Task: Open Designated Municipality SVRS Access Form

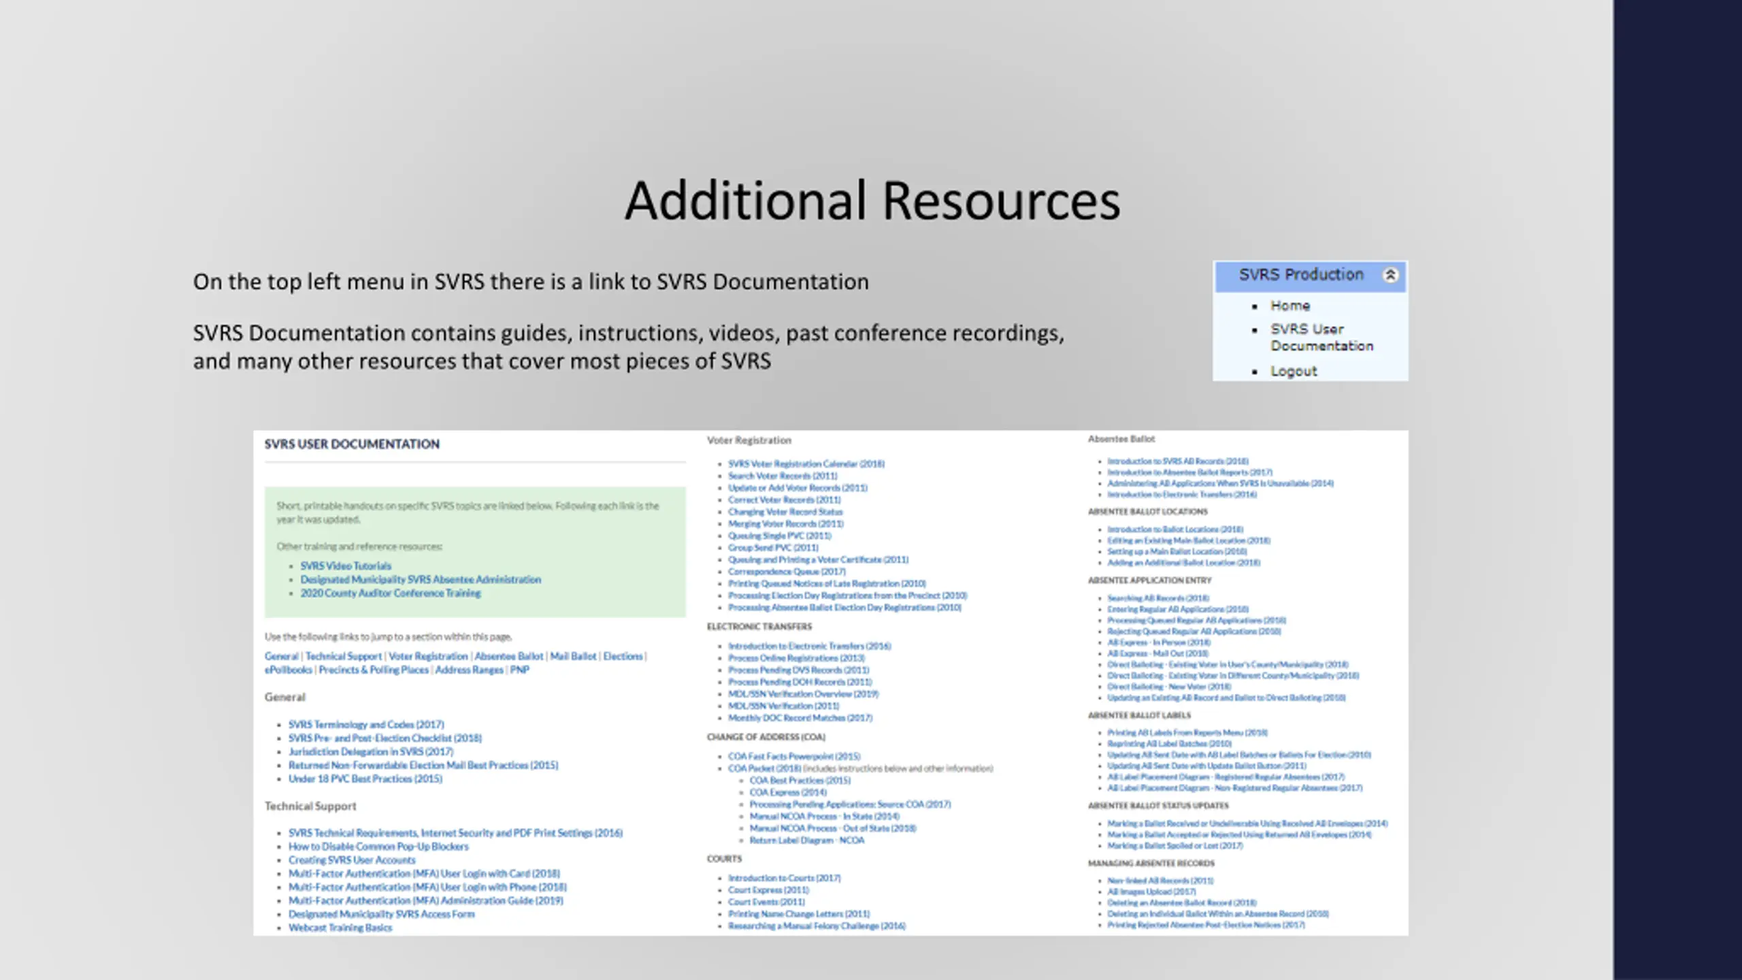Action: pos(382,914)
